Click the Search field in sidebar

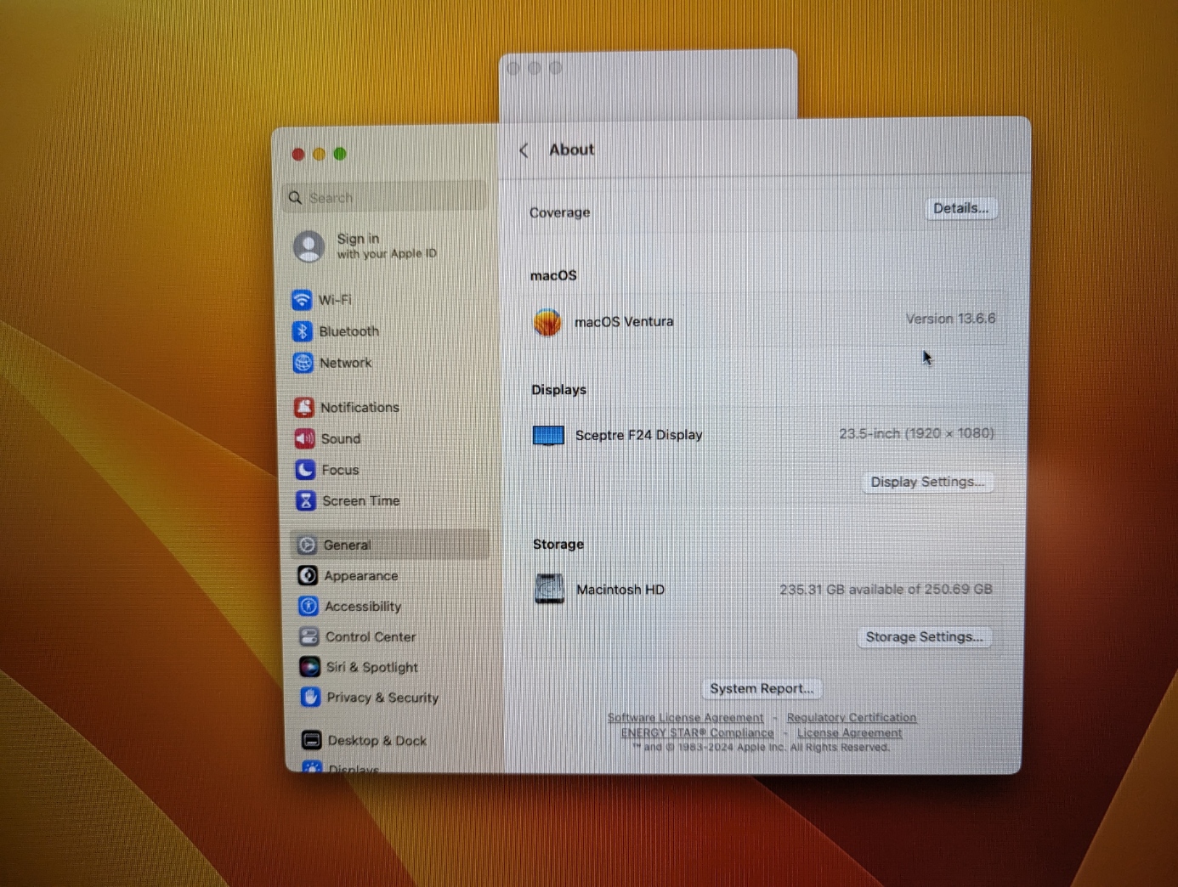pos(387,198)
